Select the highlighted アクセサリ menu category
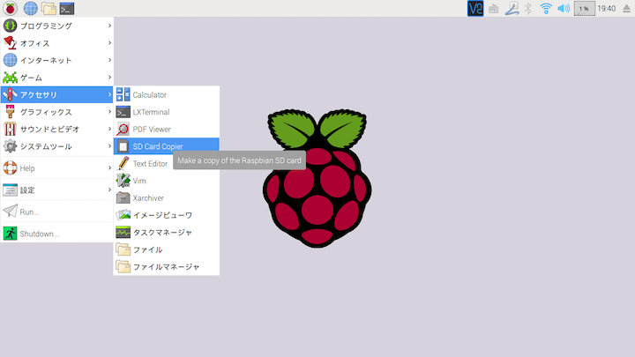This screenshot has height=357, width=635. 57,94
